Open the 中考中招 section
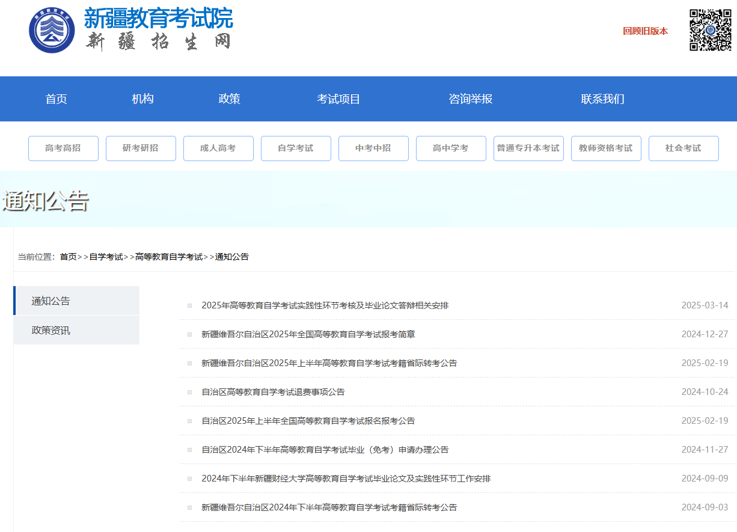This screenshot has width=737, height=532. tap(373, 148)
